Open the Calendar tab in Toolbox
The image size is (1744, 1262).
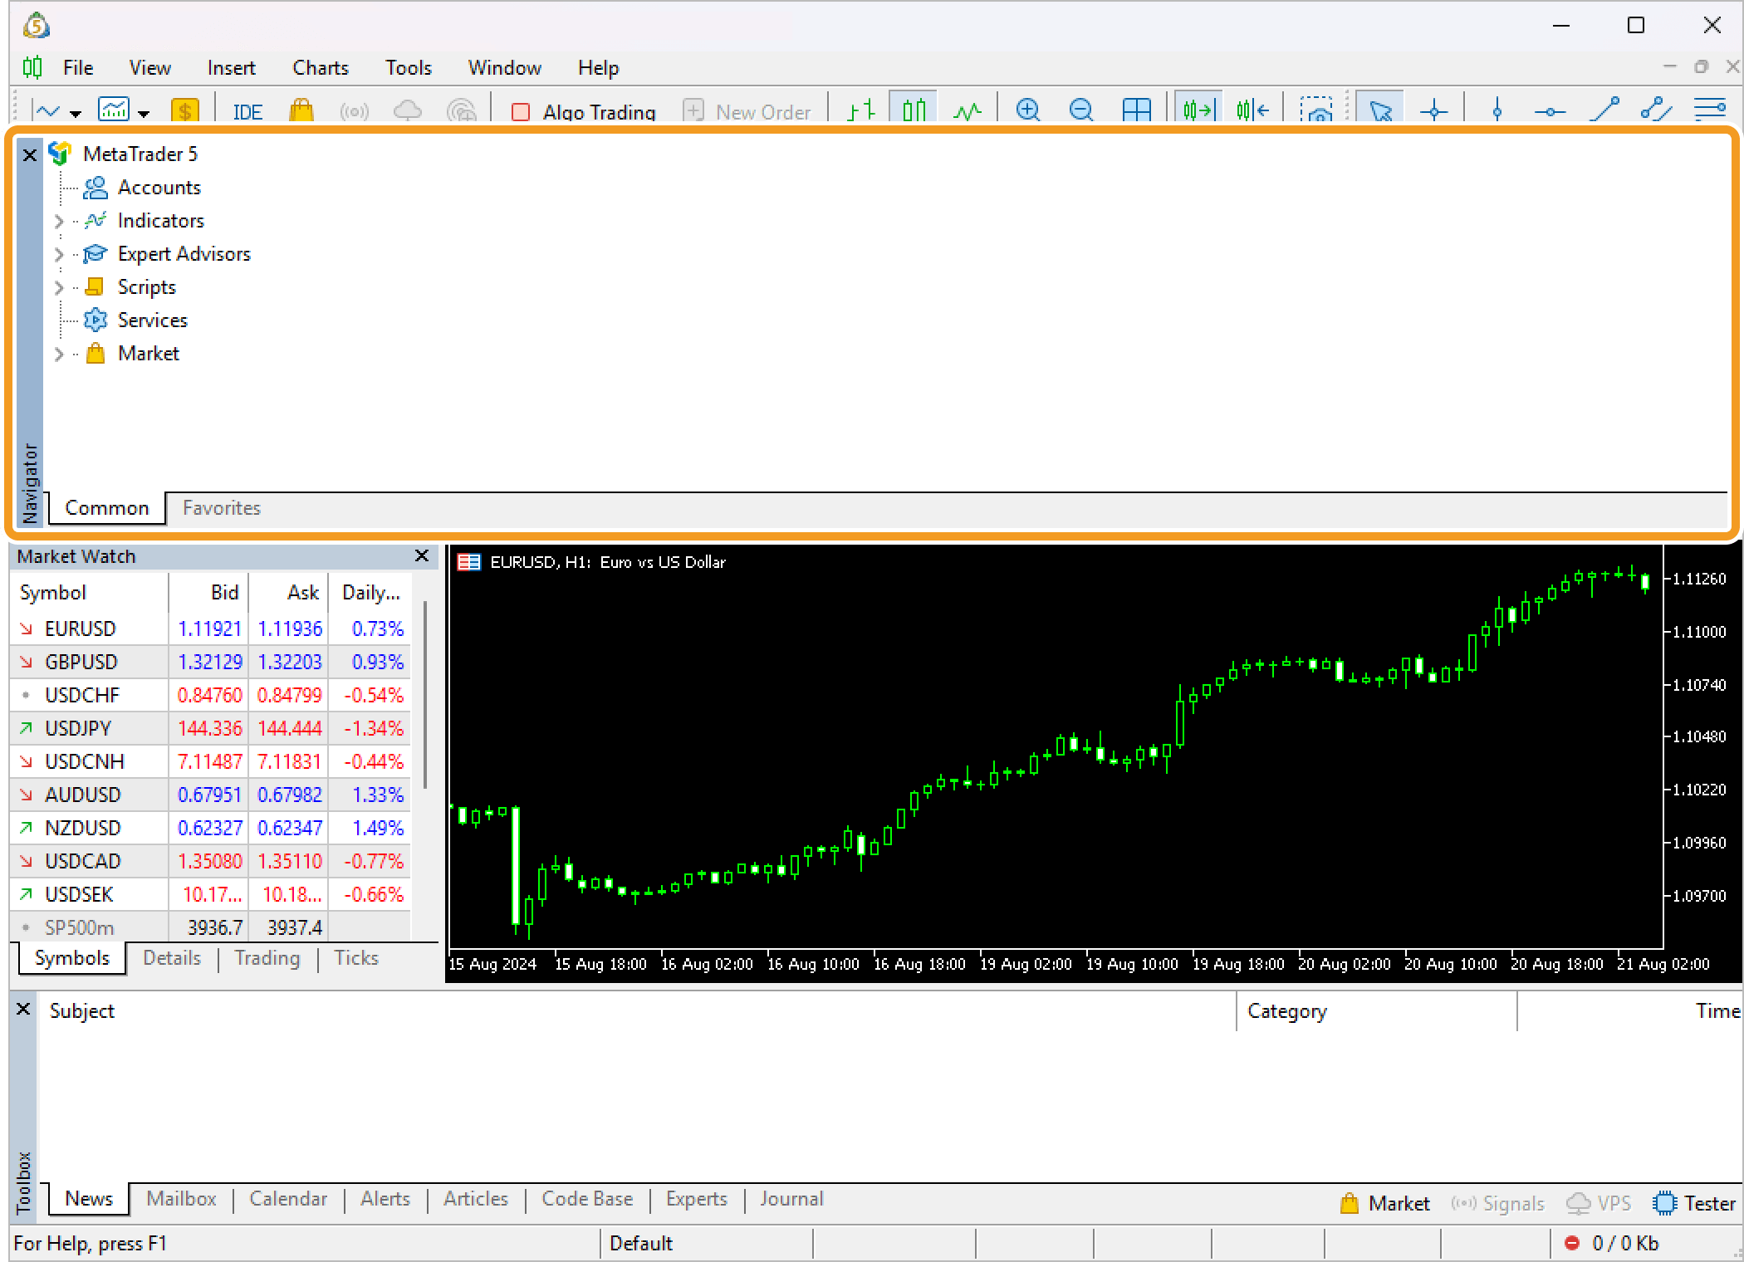pyautogui.click(x=288, y=1199)
